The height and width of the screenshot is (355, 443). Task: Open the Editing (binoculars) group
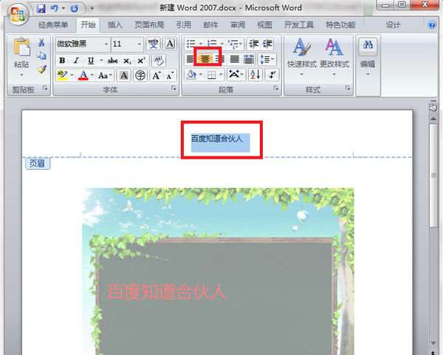coord(368,57)
